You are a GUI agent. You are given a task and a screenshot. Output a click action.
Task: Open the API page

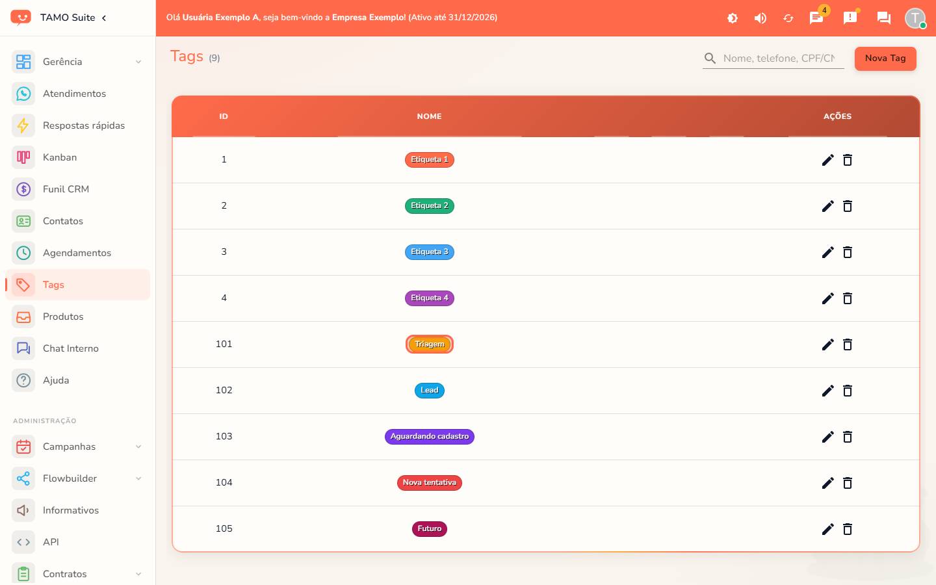point(77,542)
